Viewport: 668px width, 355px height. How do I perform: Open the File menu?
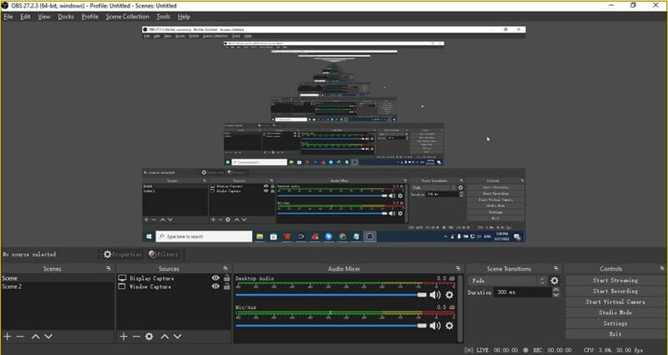point(8,17)
